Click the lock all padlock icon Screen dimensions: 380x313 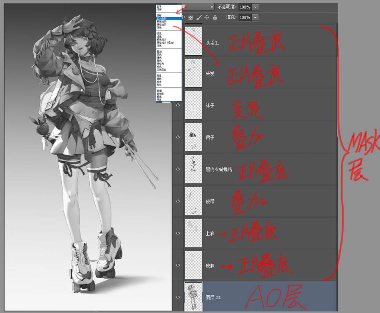pyautogui.click(x=215, y=18)
